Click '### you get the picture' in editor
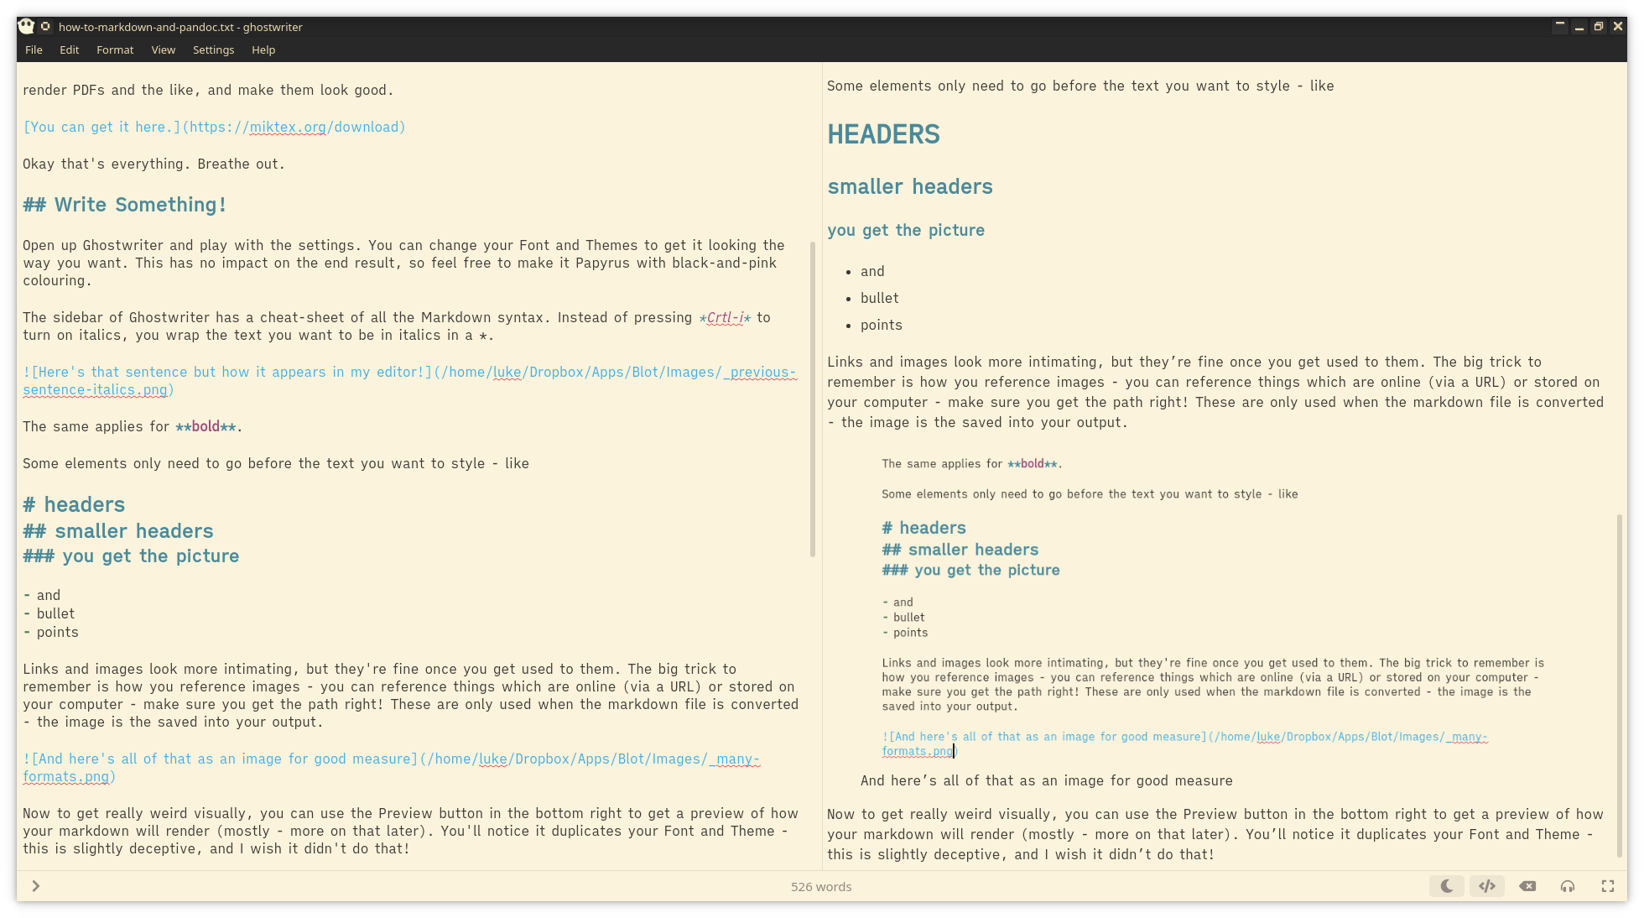 pyautogui.click(x=131, y=555)
